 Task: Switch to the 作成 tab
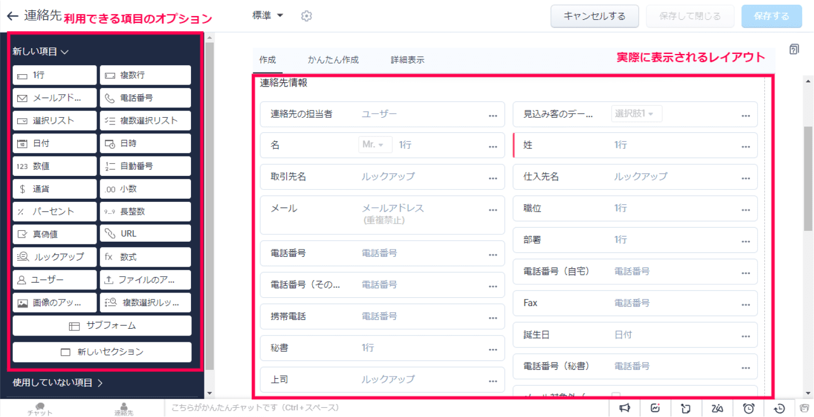268,60
